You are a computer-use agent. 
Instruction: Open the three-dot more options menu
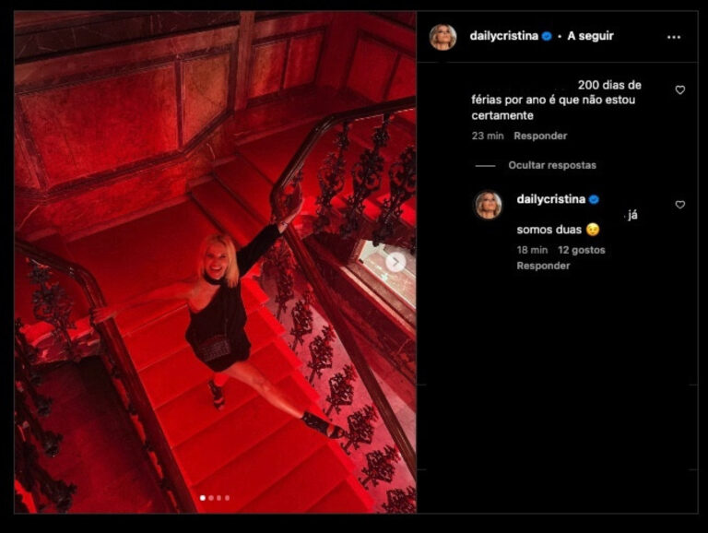674,38
